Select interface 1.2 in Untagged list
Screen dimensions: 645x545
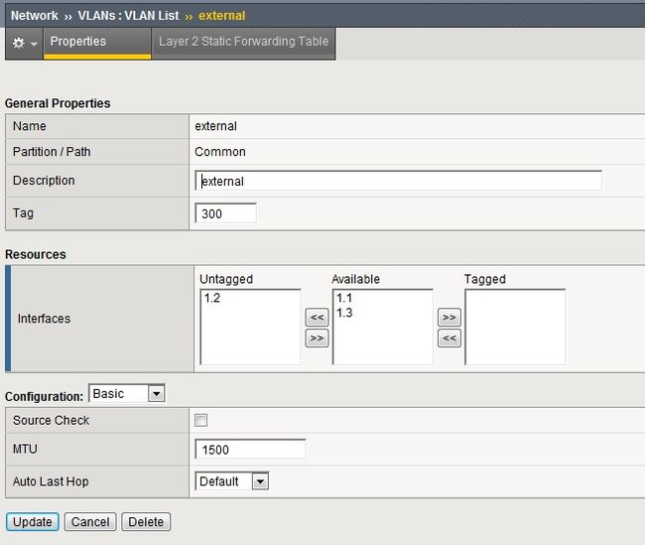click(x=211, y=298)
